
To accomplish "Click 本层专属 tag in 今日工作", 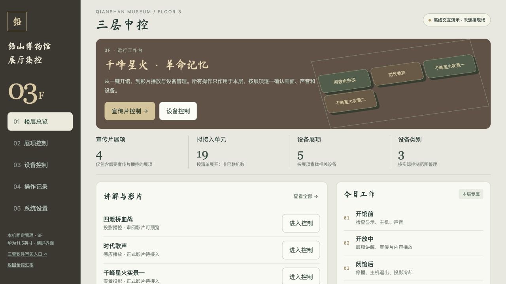I will pyautogui.click(x=471, y=194).
